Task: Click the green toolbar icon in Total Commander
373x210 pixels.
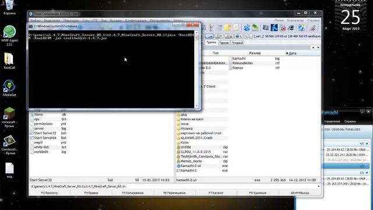Action: (255, 28)
